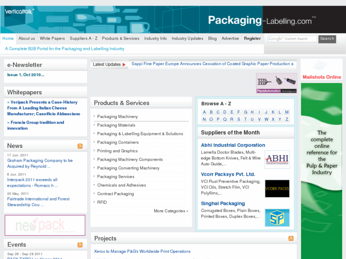Open the Veripack Case-History whitepaper

(x=44, y=108)
